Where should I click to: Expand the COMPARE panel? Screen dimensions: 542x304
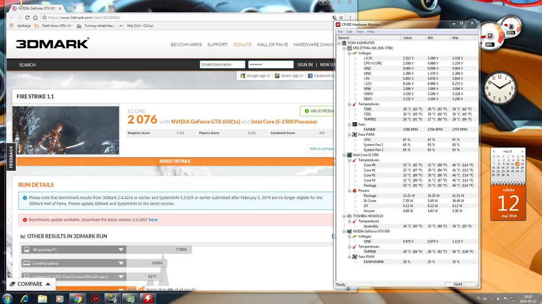coord(30,284)
